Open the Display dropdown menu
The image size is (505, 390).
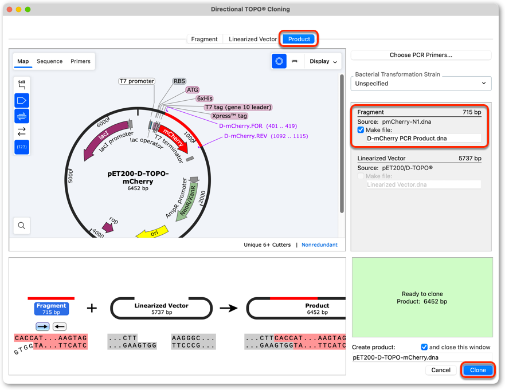click(323, 61)
